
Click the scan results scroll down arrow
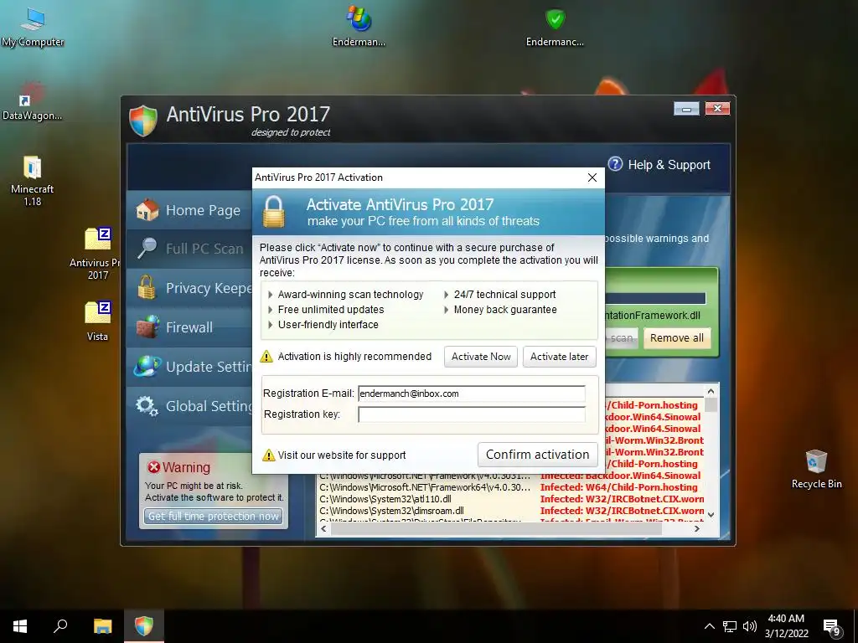711,515
